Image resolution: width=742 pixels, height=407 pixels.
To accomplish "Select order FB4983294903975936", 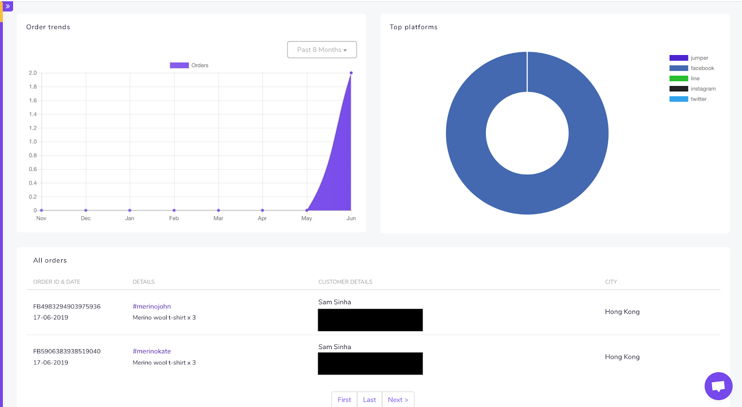I will (x=67, y=307).
